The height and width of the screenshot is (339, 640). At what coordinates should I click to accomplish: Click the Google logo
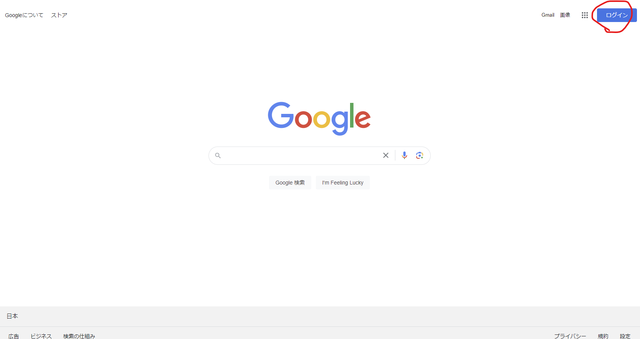click(319, 118)
